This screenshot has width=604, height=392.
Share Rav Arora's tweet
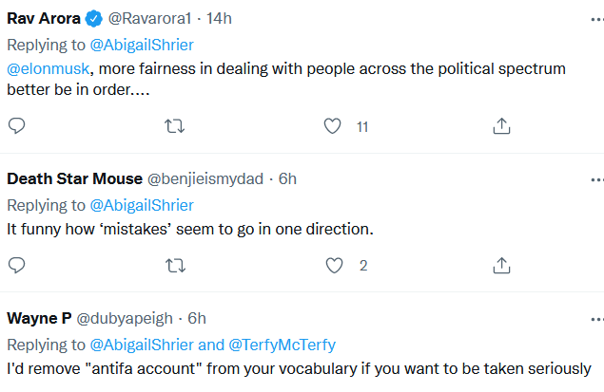point(501,126)
